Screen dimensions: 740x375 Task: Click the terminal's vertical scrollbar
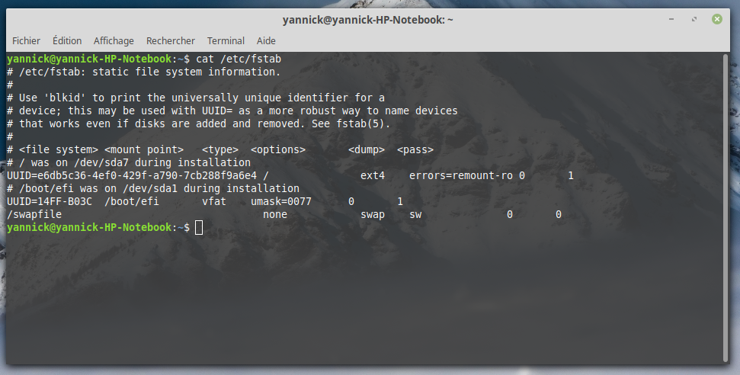point(730,206)
